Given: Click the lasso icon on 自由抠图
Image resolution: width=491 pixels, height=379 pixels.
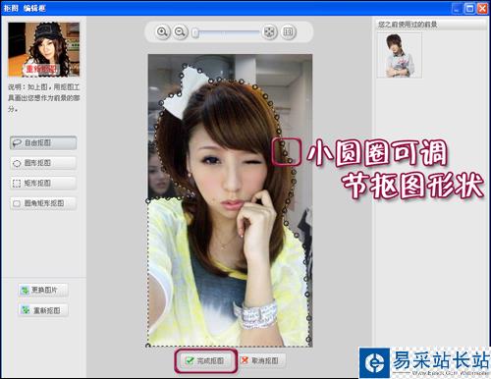Looking at the screenshot, I should 17,143.
